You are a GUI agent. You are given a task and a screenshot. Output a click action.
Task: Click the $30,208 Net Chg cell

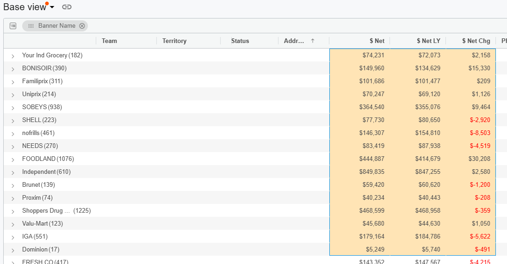(x=471, y=159)
